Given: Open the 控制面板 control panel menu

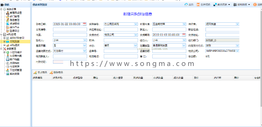Looking at the screenshot, I should (x=242, y=5).
